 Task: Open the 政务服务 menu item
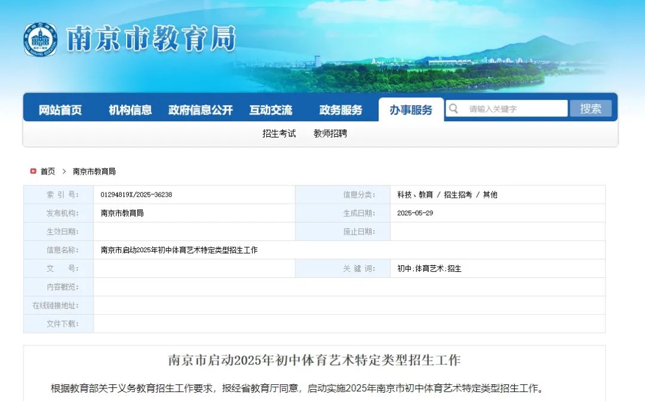[x=340, y=110]
